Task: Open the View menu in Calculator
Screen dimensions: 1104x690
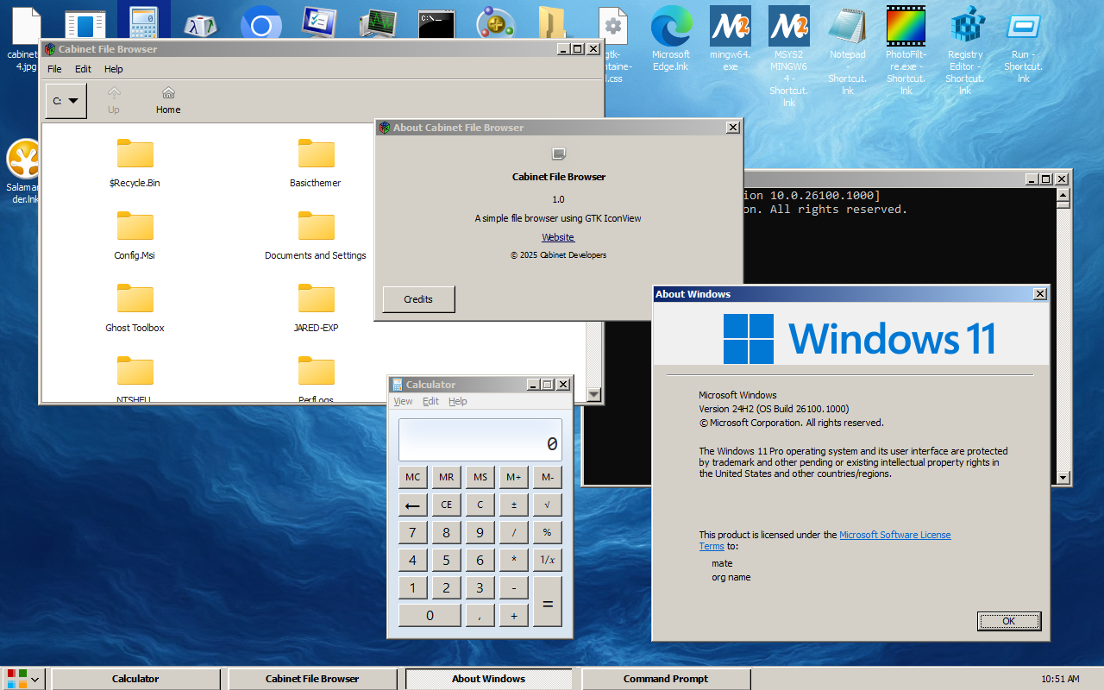Action: 403,401
